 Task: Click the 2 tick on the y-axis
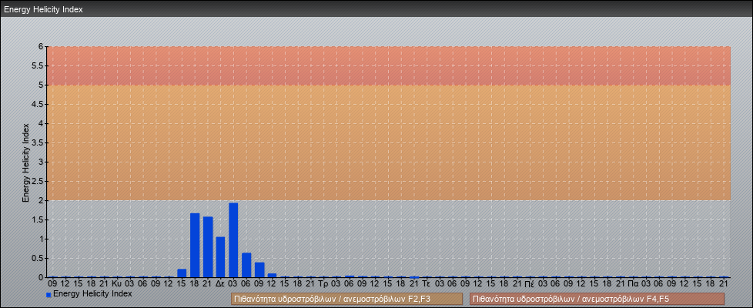click(40, 200)
